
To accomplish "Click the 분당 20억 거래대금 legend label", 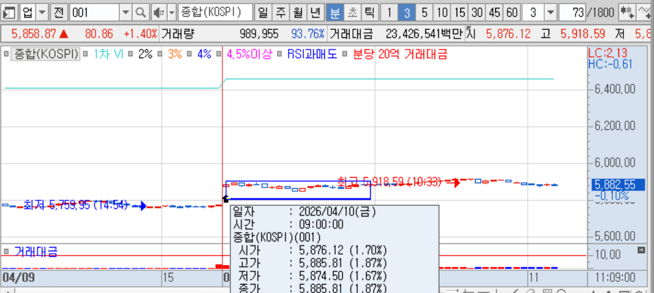I will [x=400, y=54].
